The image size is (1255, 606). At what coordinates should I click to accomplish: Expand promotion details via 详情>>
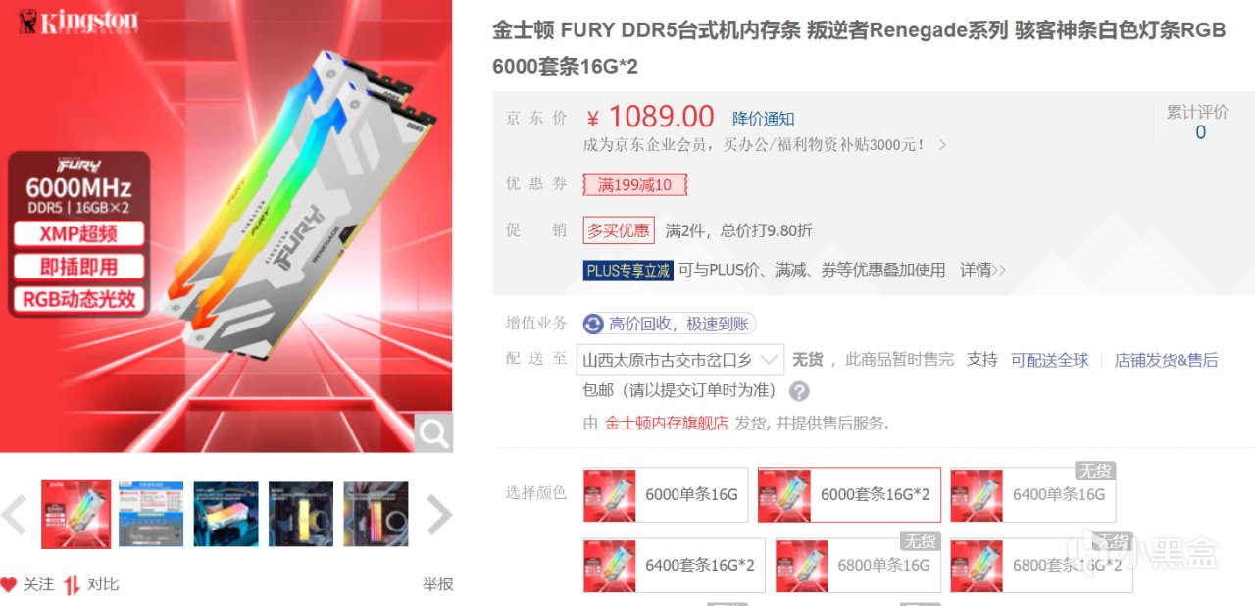pyautogui.click(x=982, y=270)
